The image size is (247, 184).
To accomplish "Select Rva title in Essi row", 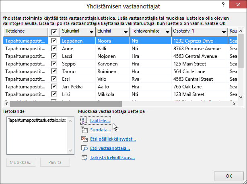I will coord(150,79).
